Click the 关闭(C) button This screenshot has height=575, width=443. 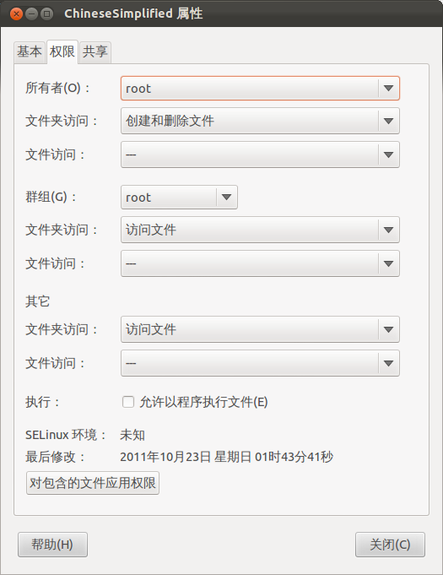[x=390, y=545]
